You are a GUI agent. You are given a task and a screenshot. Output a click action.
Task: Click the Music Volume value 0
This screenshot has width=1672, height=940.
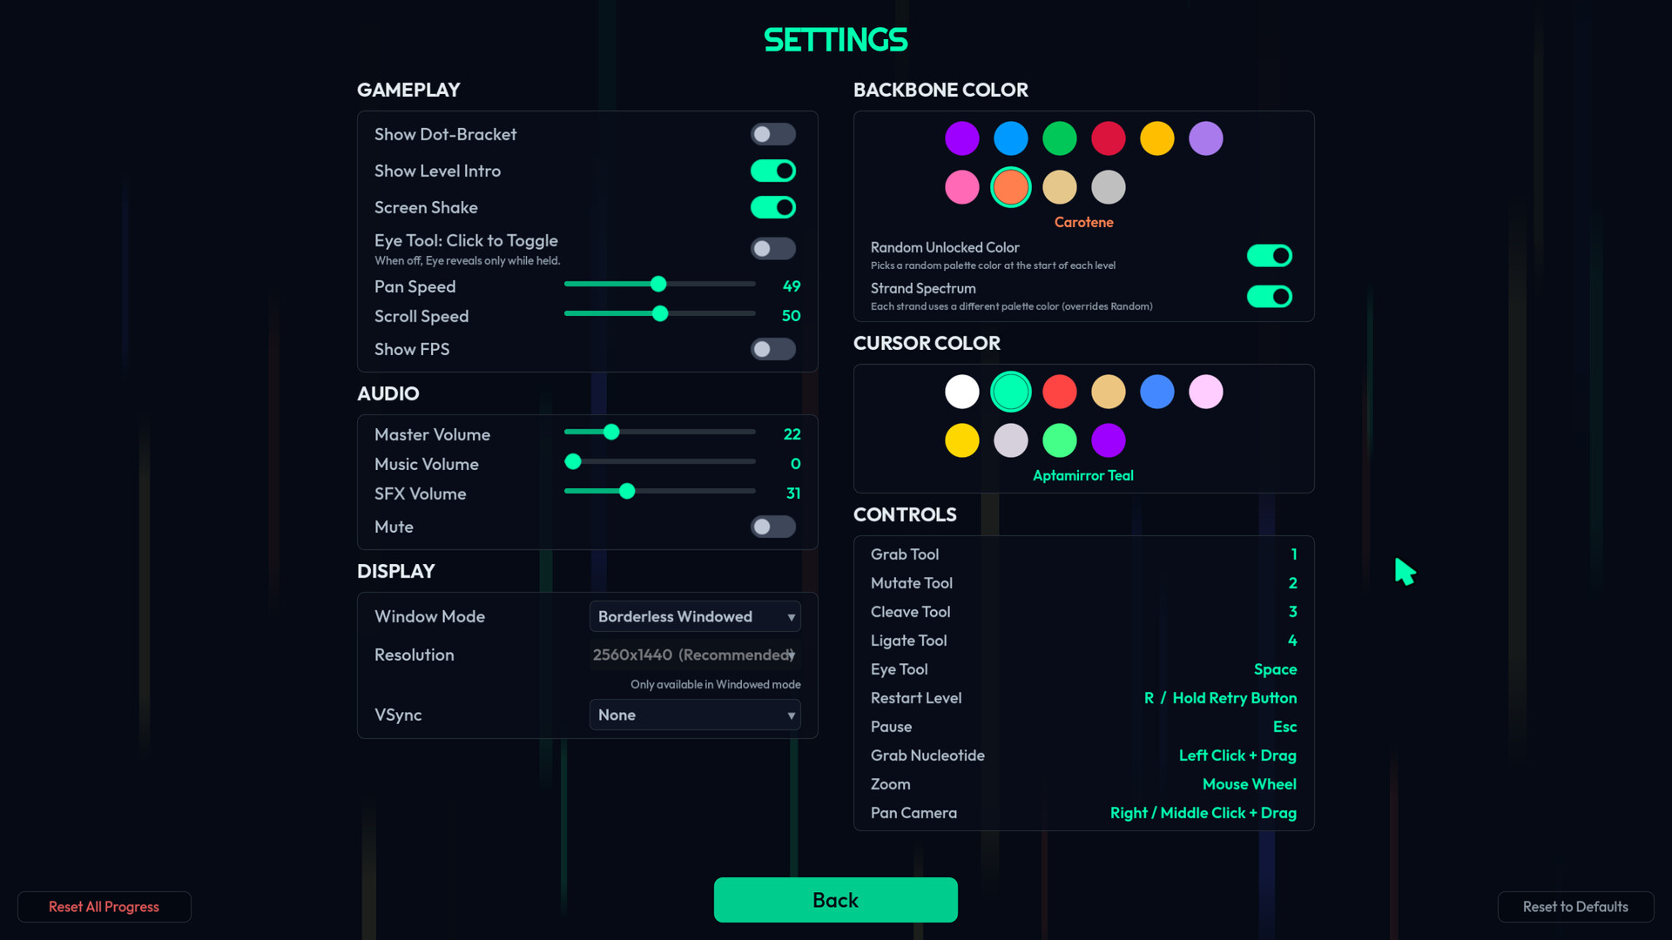pos(795,464)
